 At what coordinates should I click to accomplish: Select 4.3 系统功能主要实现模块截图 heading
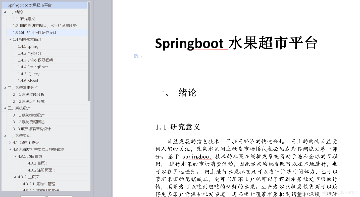coord(38,149)
